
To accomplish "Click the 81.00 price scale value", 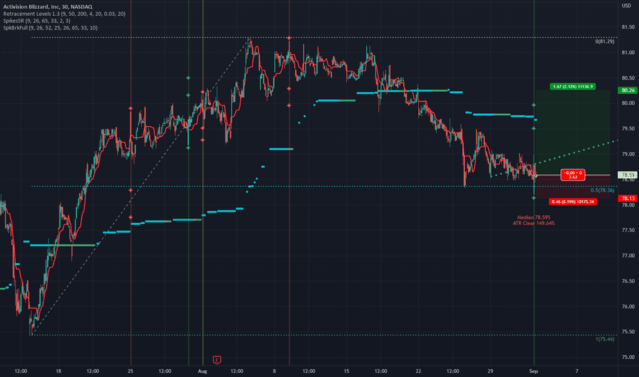I will 628,53.
